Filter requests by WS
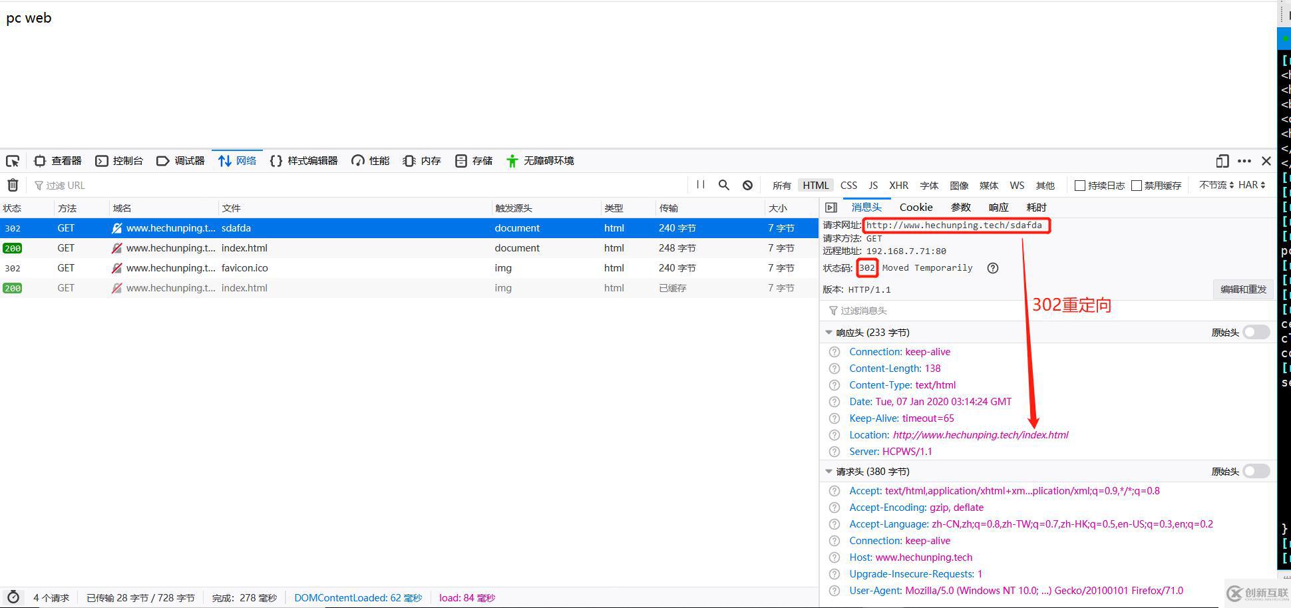 1017,186
